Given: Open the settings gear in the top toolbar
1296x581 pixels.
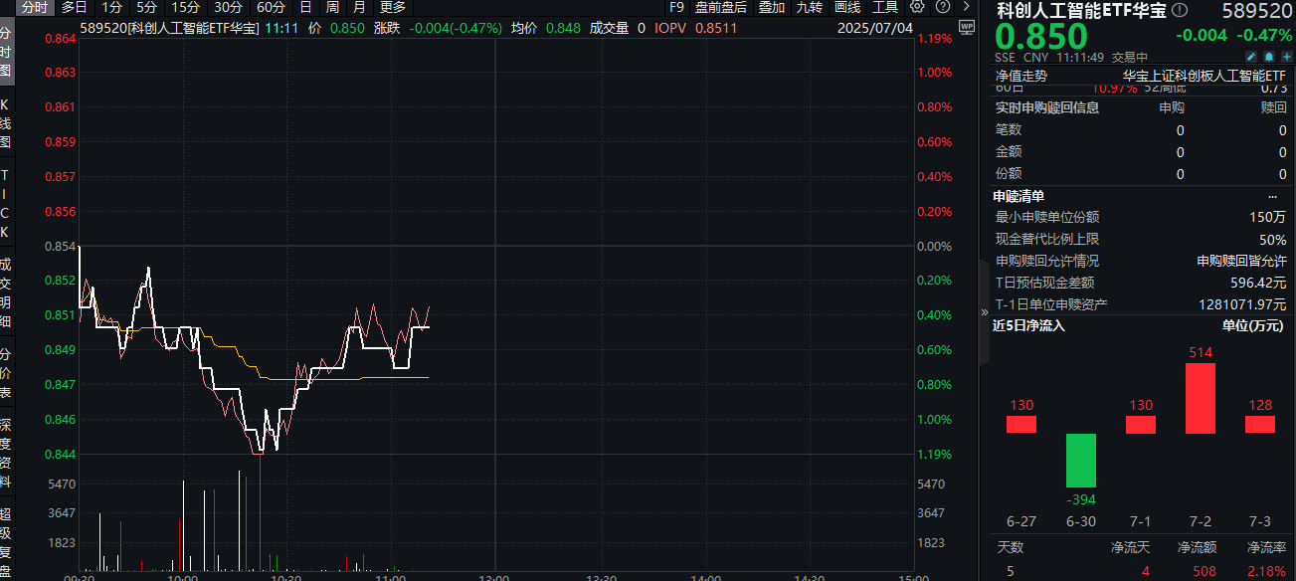Looking at the screenshot, I should pyautogui.click(x=917, y=7).
